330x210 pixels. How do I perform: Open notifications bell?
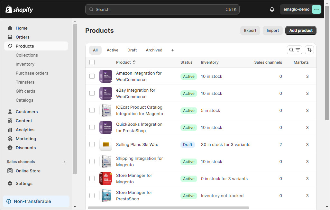272,9
